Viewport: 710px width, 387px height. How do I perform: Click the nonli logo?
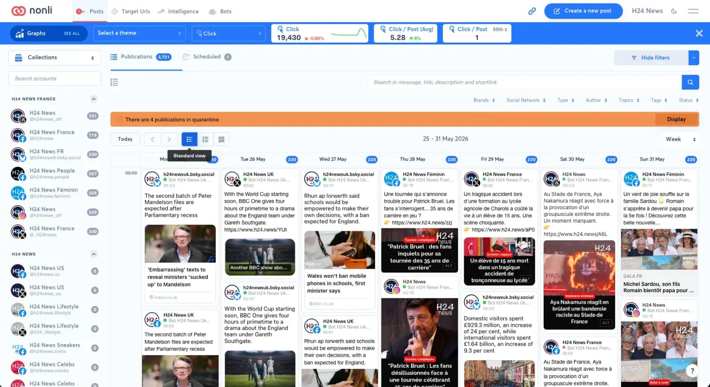point(32,11)
